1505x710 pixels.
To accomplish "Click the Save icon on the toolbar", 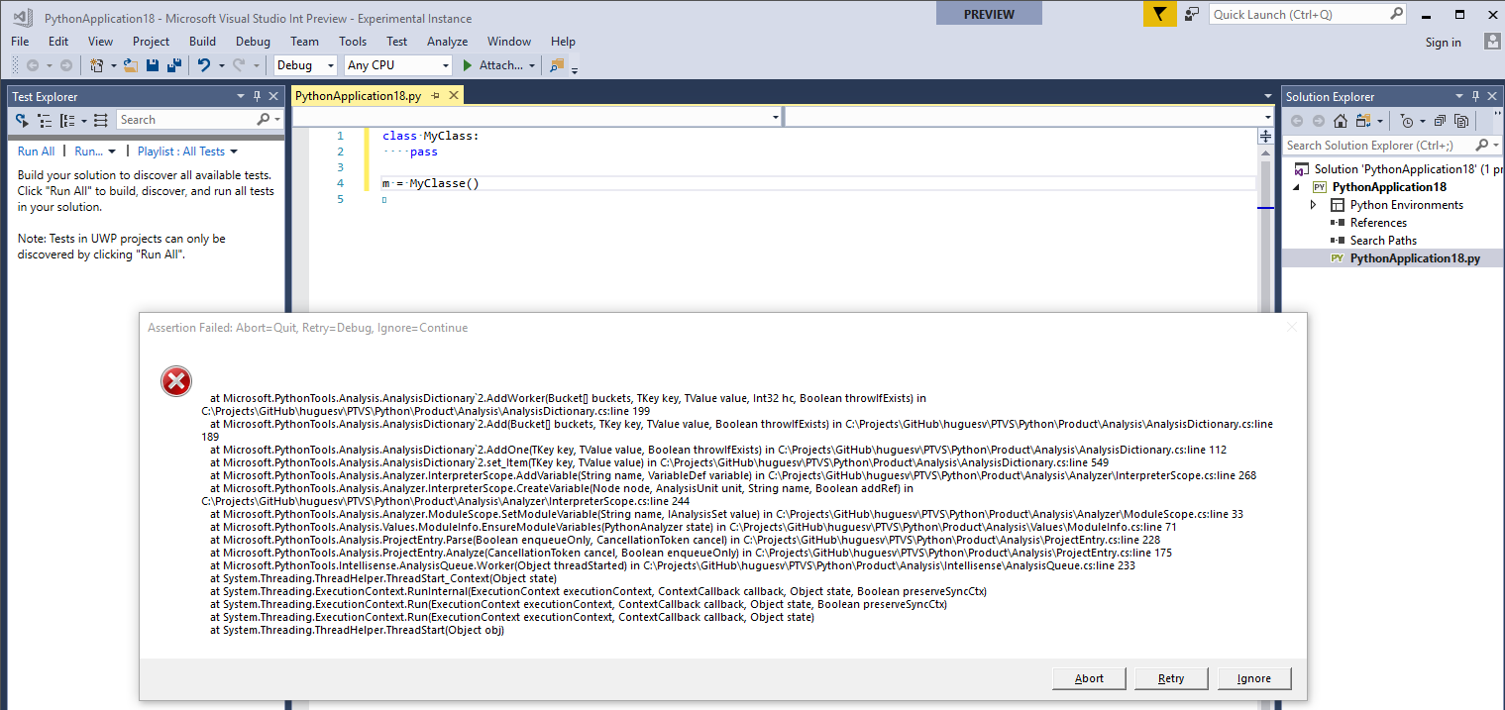I will point(151,64).
